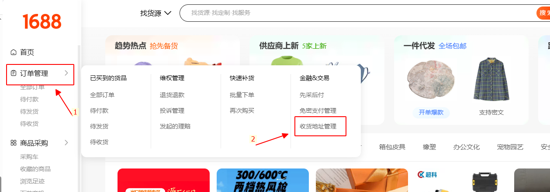Expand the 订单管理 chevron arrow
The height and width of the screenshot is (192, 550).
66,73
